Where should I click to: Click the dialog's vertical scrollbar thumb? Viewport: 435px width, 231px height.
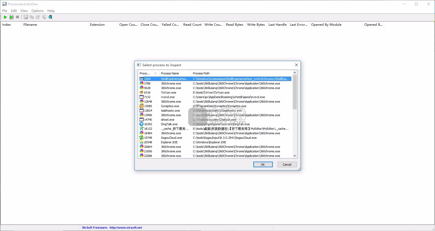tap(295, 92)
